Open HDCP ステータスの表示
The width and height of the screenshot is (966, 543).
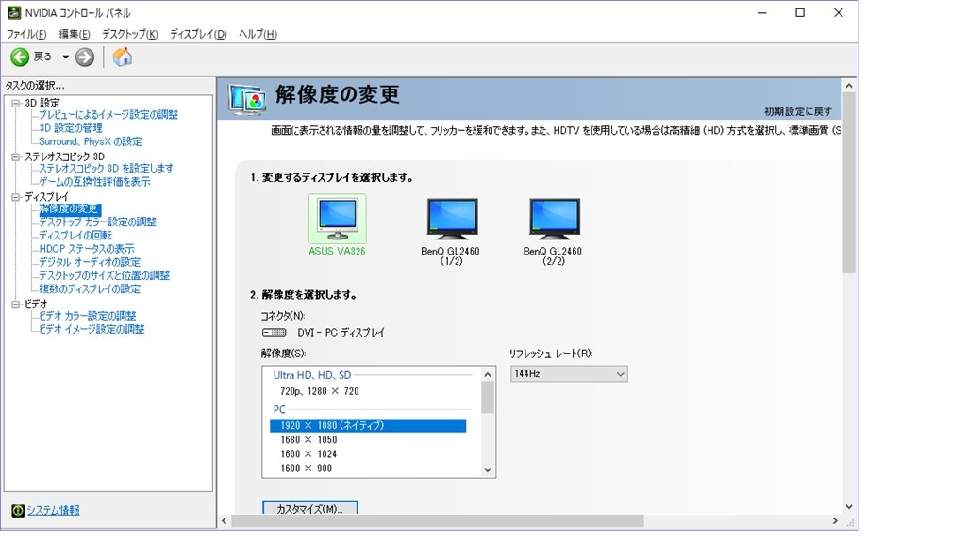tap(87, 249)
